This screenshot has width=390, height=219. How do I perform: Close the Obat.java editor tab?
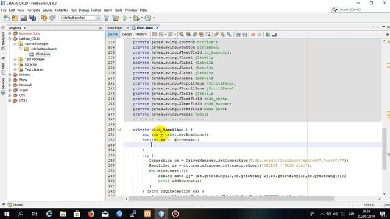(157, 28)
